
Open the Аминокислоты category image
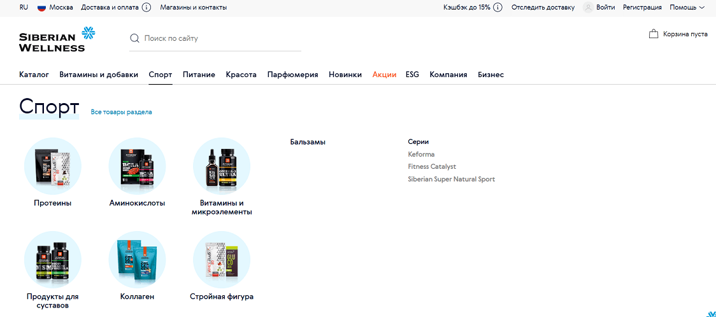click(x=137, y=166)
